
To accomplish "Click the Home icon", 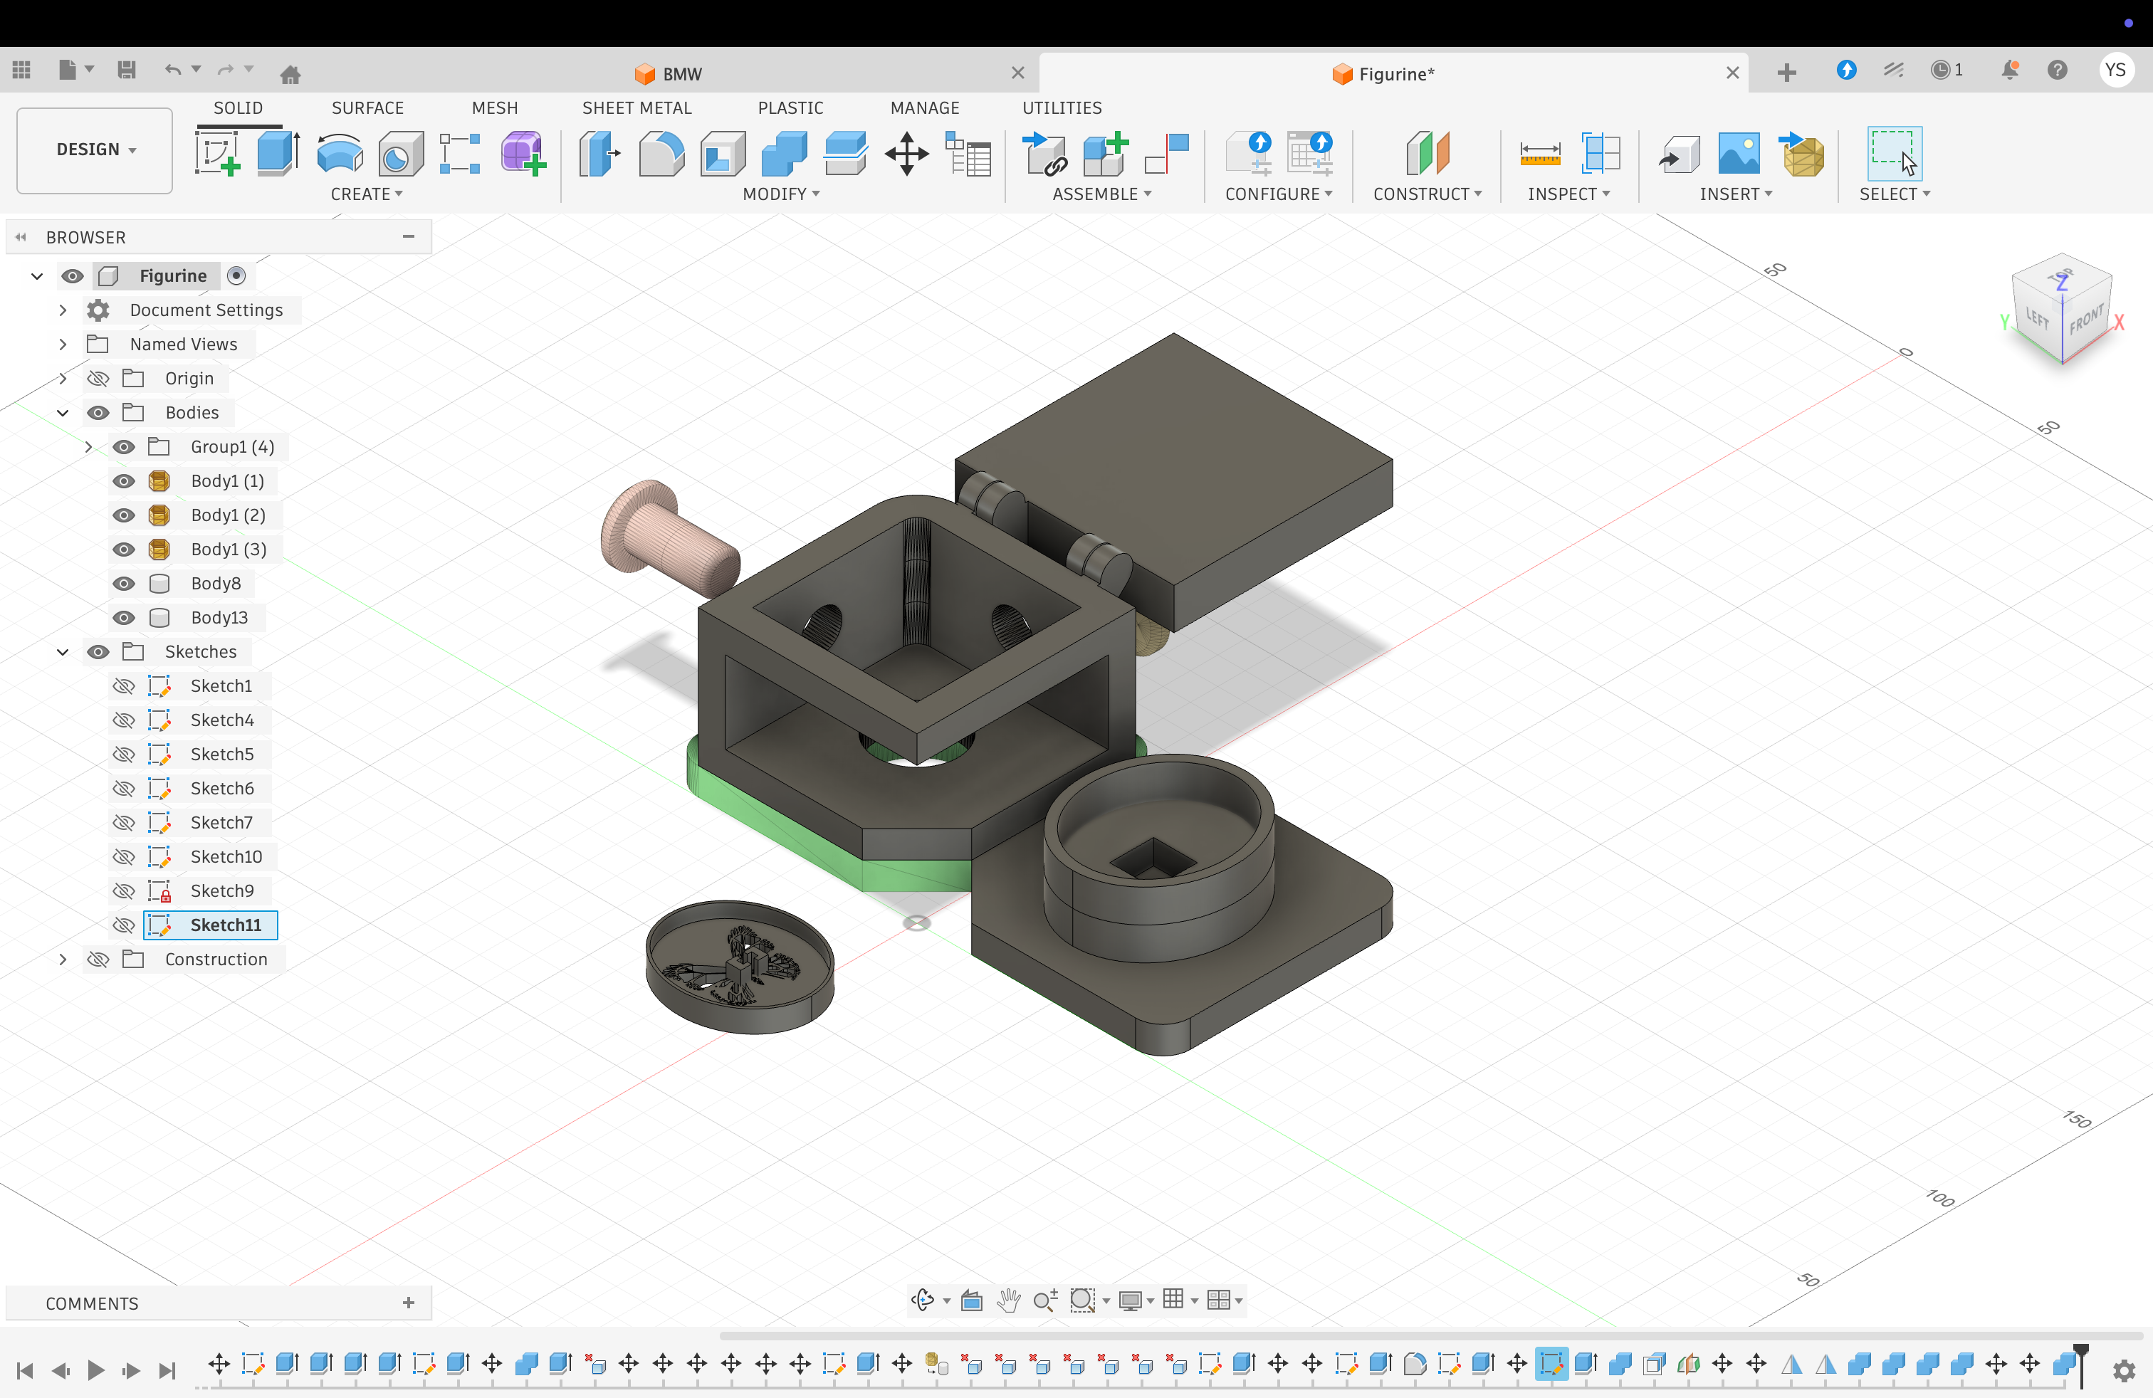I will point(290,74).
